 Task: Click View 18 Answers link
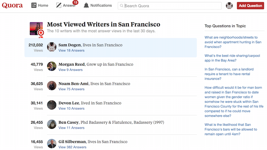tap(72, 50)
